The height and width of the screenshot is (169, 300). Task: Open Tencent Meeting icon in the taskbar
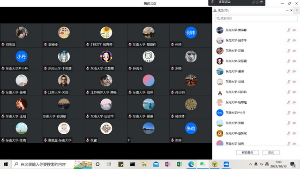(226, 164)
